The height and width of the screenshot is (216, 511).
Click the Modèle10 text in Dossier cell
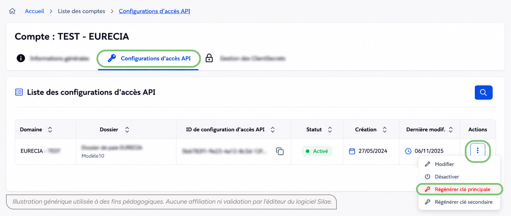(93, 156)
